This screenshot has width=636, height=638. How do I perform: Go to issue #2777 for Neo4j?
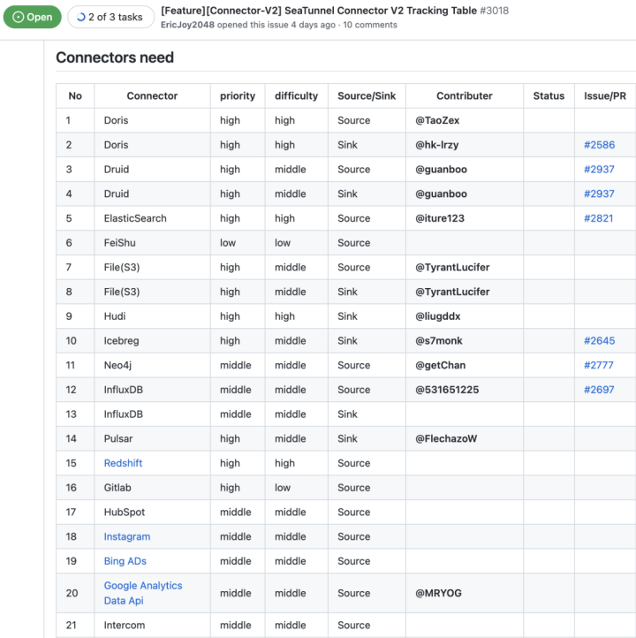tap(599, 365)
